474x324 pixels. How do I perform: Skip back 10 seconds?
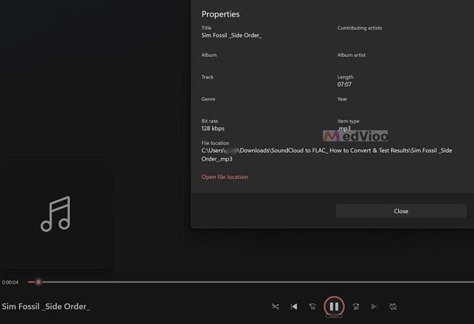pyautogui.click(x=313, y=307)
